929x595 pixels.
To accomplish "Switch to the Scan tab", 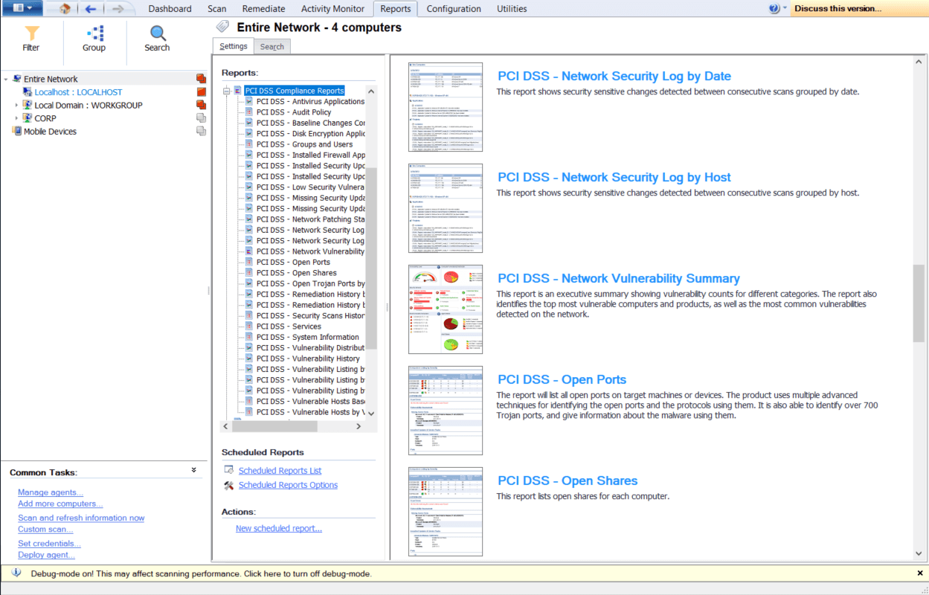I will [x=217, y=9].
